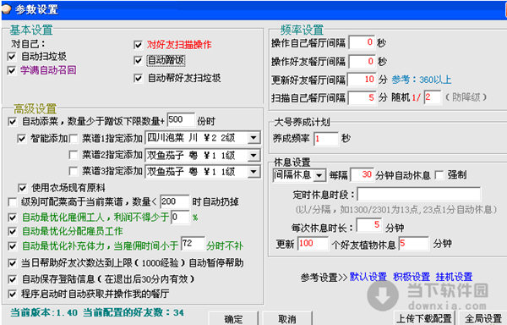Toggle 自动最优化补充体力 checkbox

click(13, 246)
